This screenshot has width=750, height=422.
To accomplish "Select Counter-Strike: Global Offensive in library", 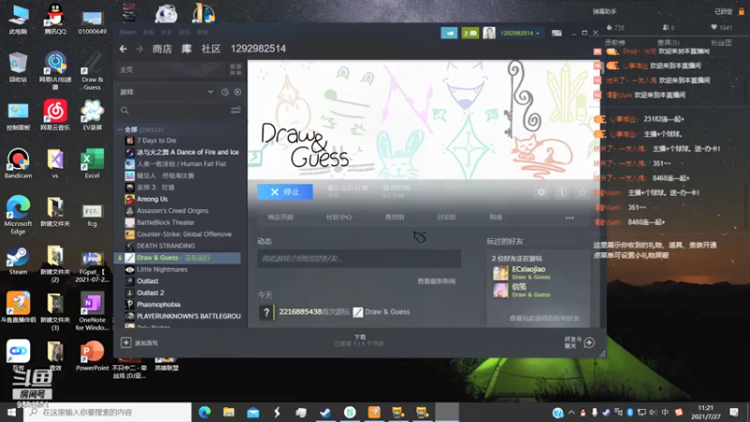I will (184, 234).
